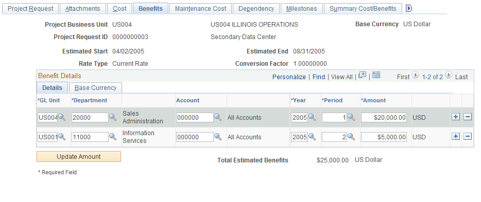Click the Find link
The image size is (481, 202).
[319, 77]
